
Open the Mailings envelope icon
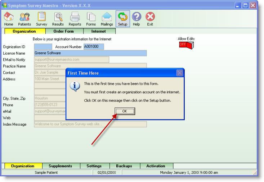point(107,19)
